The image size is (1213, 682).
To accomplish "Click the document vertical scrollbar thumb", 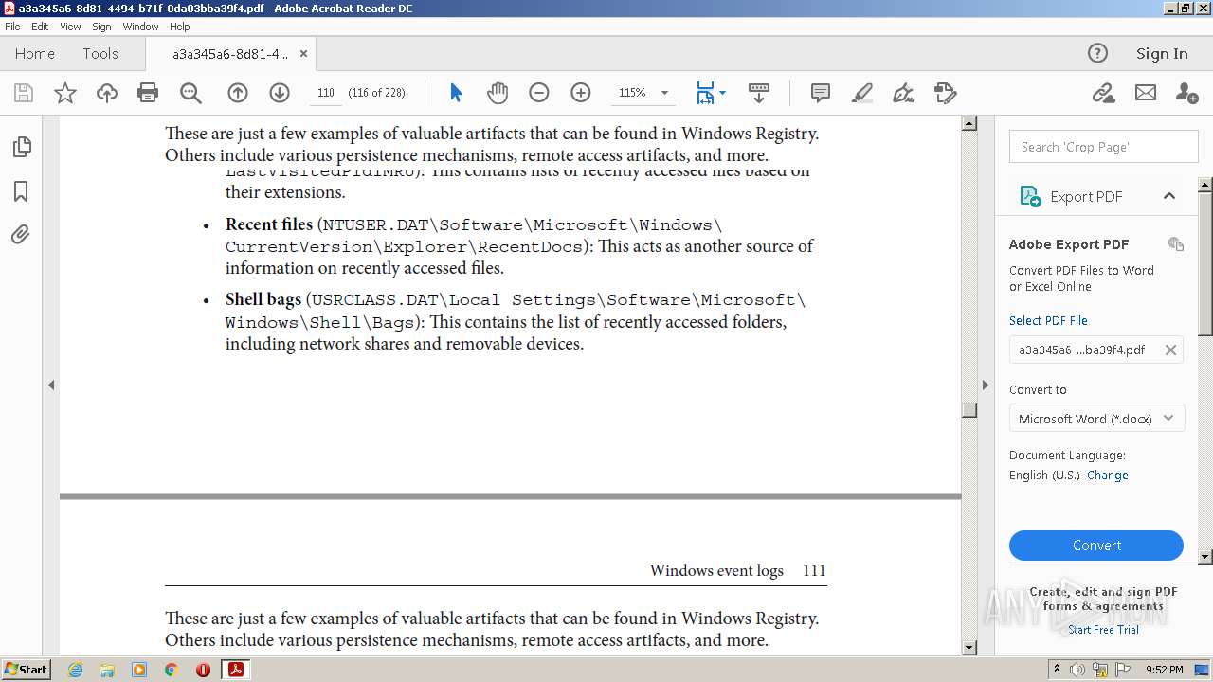I will (969, 410).
